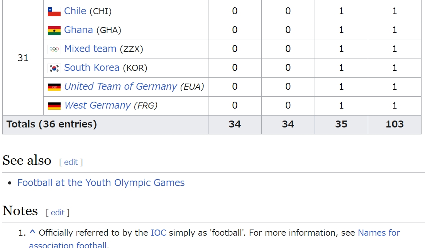Edit the Notes section
The image size is (425, 248).
pyautogui.click(x=58, y=213)
